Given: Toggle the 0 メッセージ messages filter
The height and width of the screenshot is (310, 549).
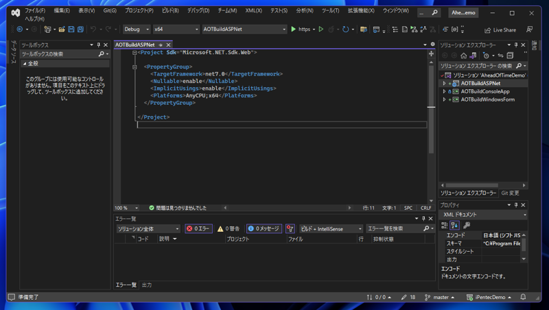Looking at the screenshot, I should tap(264, 229).
